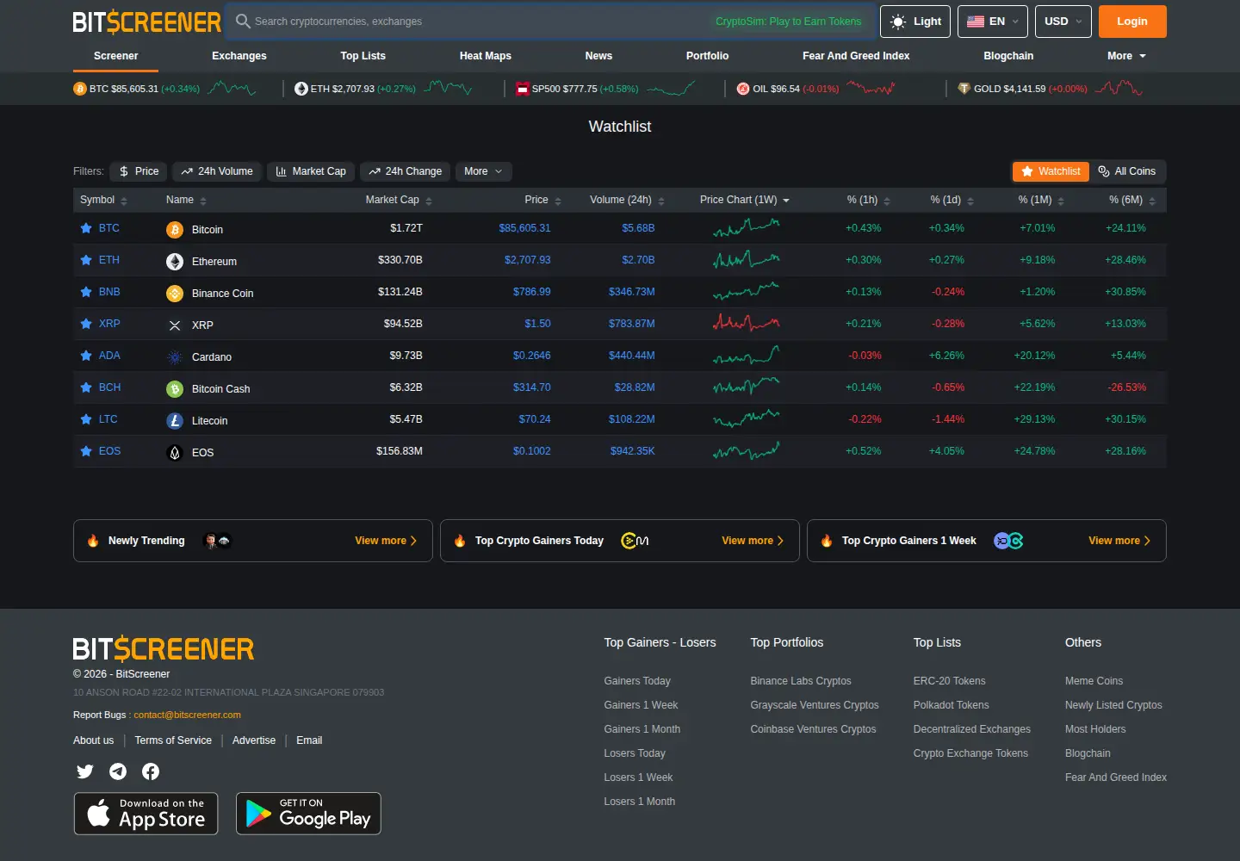Unstar BTC from the watchlist

[x=86, y=228]
